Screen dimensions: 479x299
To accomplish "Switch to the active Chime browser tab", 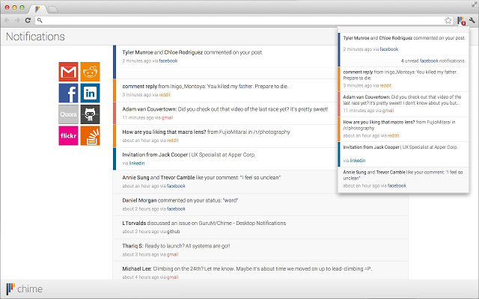I will [37, 9].
